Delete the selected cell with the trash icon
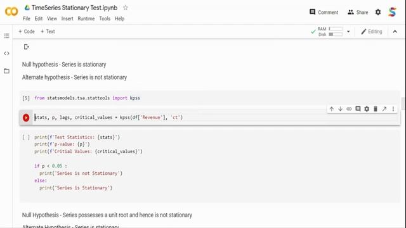 (x=376, y=109)
